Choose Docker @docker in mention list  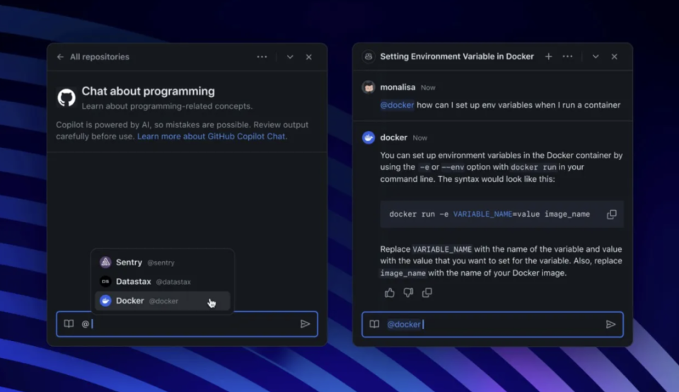pos(163,301)
